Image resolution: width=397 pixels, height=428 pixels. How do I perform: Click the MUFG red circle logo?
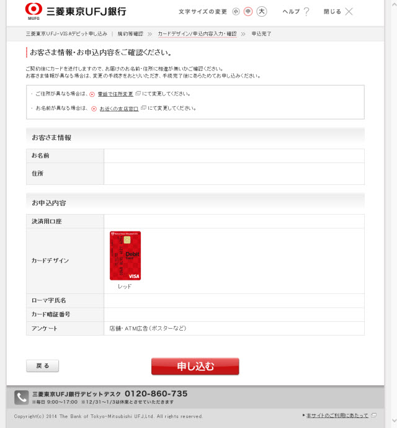[34, 9]
